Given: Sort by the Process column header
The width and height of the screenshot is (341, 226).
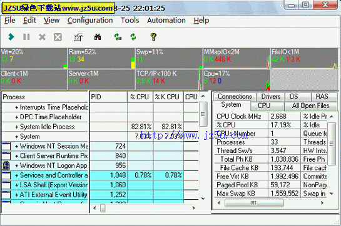Looking at the screenshot, I should (x=45, y=97).
